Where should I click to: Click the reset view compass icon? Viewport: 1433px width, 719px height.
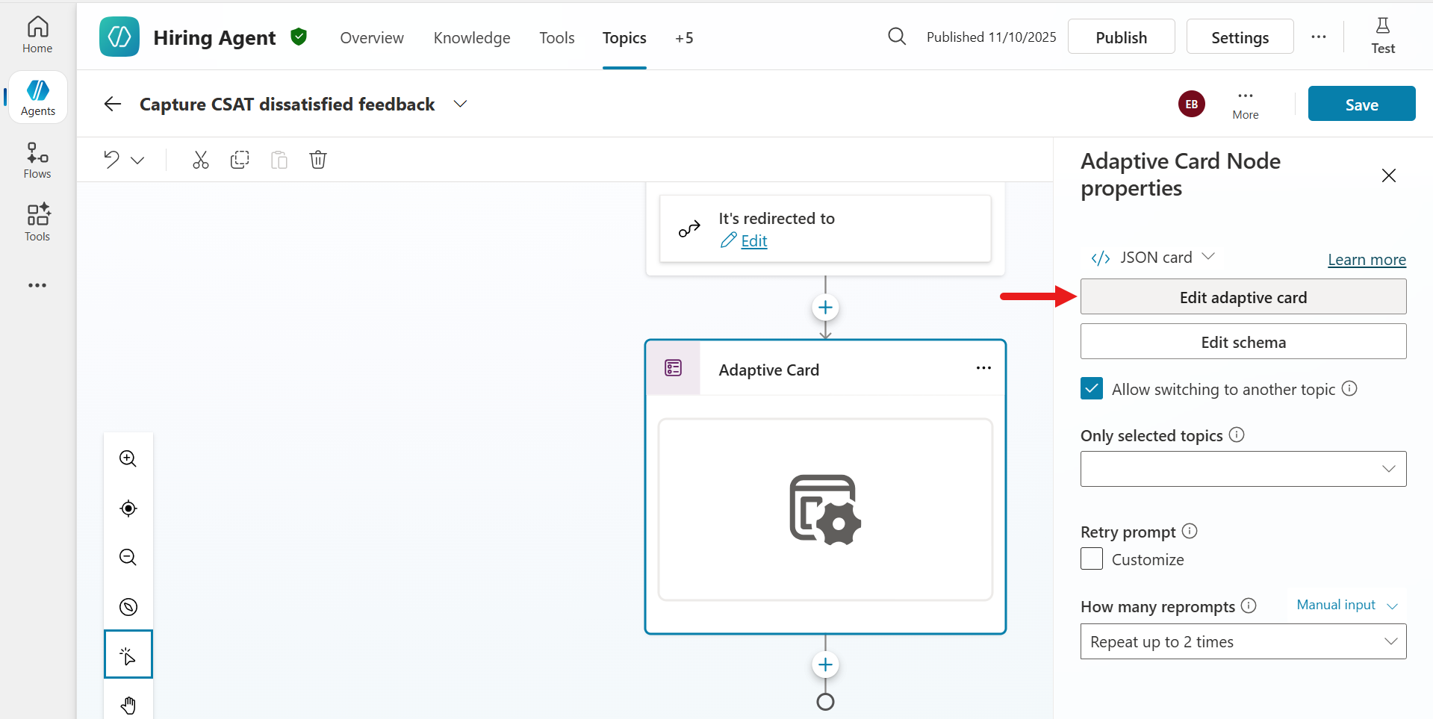pos(128,607)
